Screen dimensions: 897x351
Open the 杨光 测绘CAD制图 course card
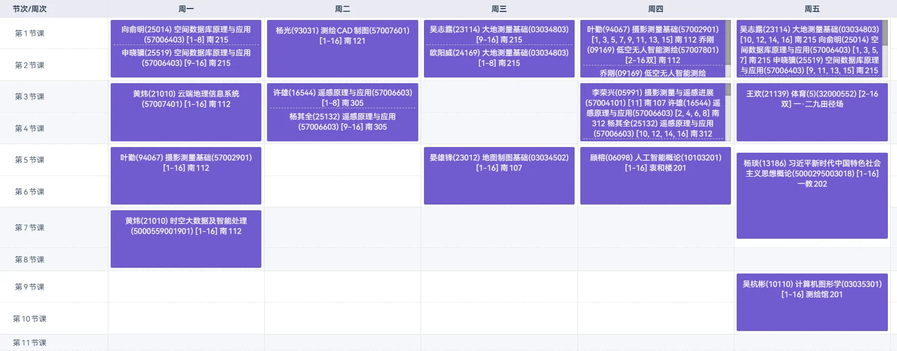coord(342,48)
